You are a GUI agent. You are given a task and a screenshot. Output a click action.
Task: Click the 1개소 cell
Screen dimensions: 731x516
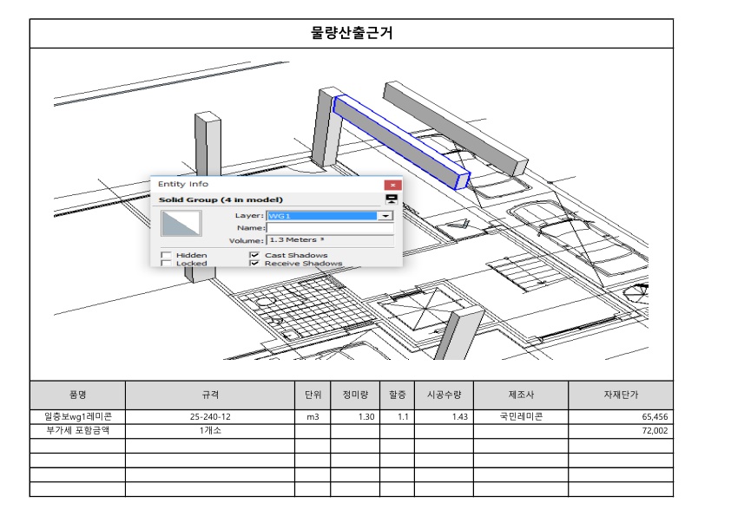pyautogui.click(x=210, y=431)
